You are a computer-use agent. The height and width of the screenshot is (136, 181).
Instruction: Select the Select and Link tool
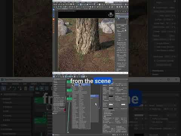[x=59, y=5]
